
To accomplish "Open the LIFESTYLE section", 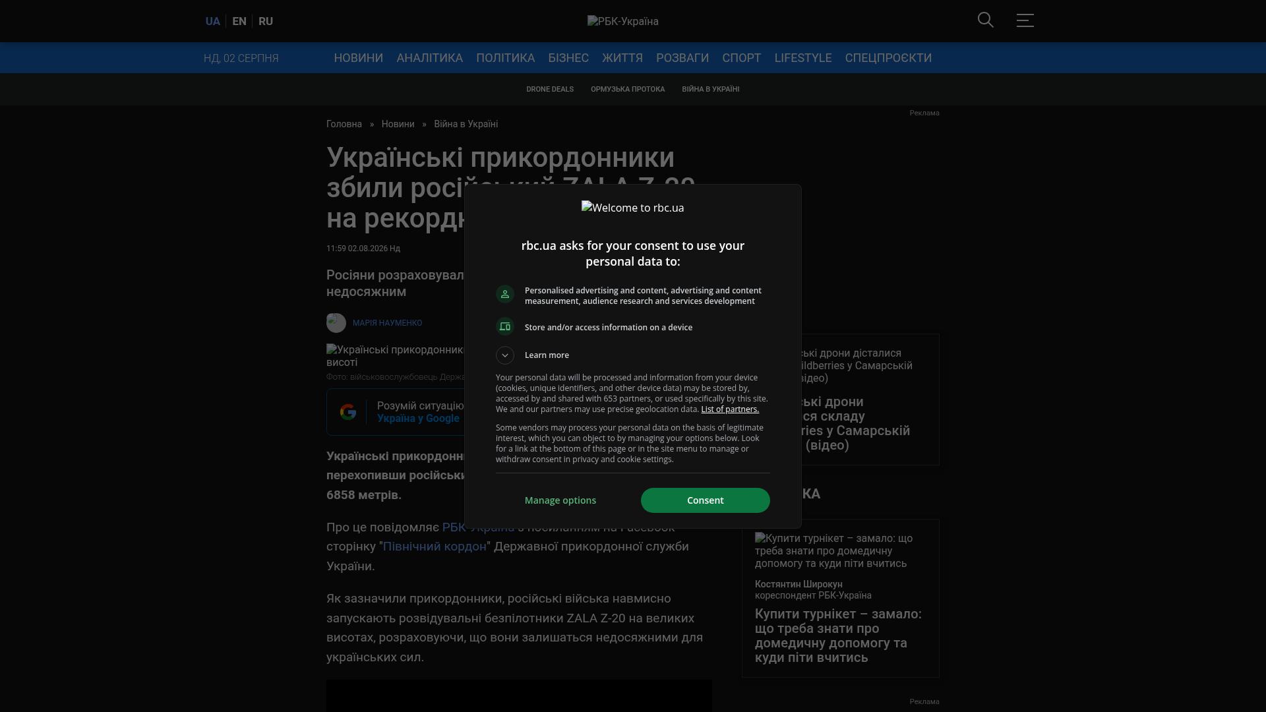I will click(803, 58).
